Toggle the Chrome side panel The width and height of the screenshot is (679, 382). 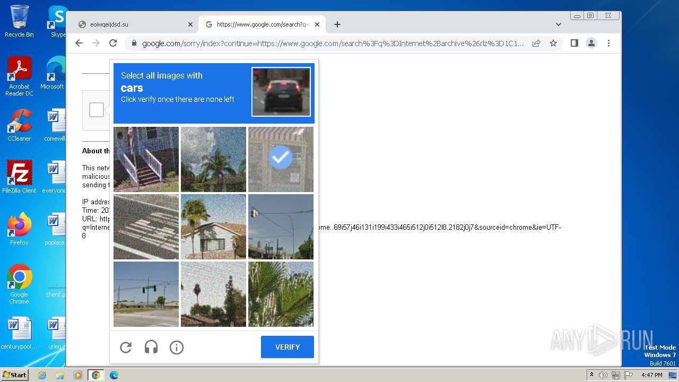point(574,44)
